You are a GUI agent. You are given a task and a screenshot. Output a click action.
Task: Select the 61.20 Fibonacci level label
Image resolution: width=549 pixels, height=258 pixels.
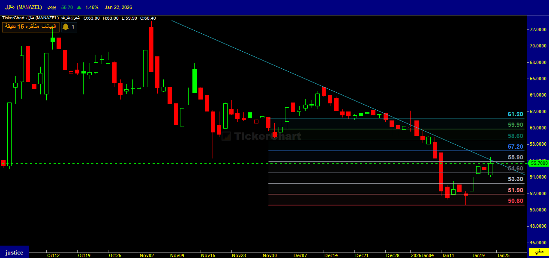515,114
